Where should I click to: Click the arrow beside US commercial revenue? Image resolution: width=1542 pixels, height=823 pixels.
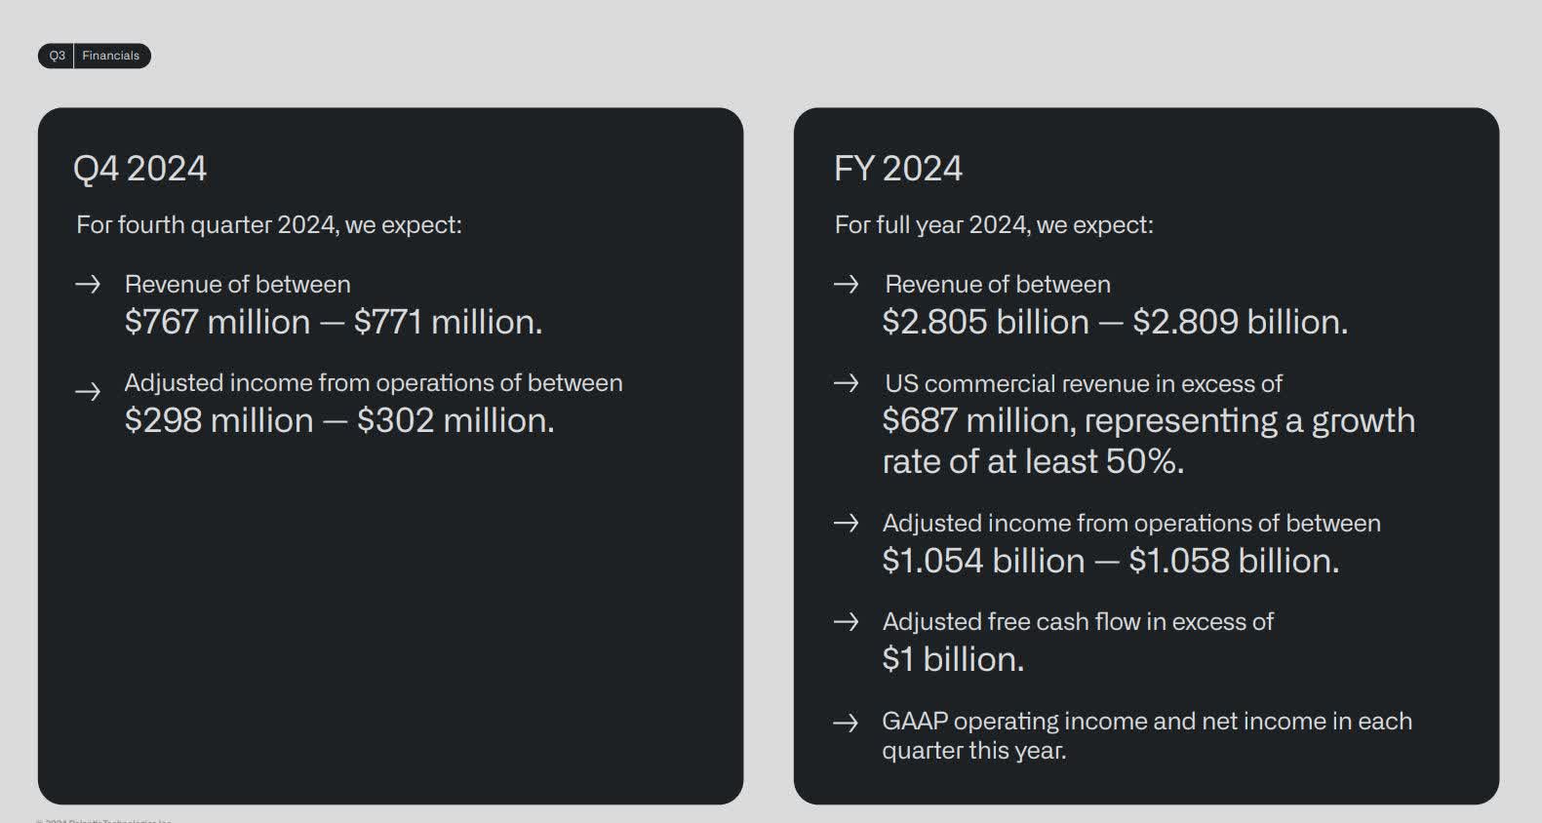point(846,383)
